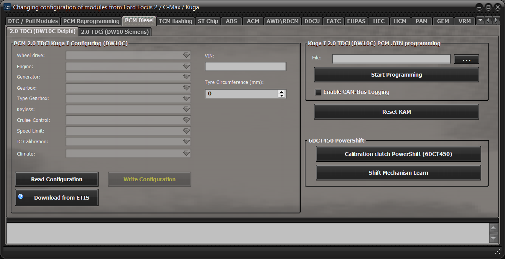This screenshot has width=505, height=259.
Task: Select the 2.0 TDCi (DW10 Siemens) tab
Action: point(115,32)
